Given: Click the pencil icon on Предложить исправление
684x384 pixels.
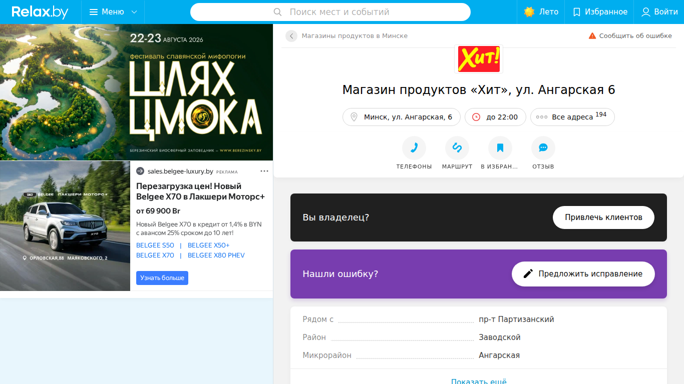Looking at the screenshot, I should [528, 273].
